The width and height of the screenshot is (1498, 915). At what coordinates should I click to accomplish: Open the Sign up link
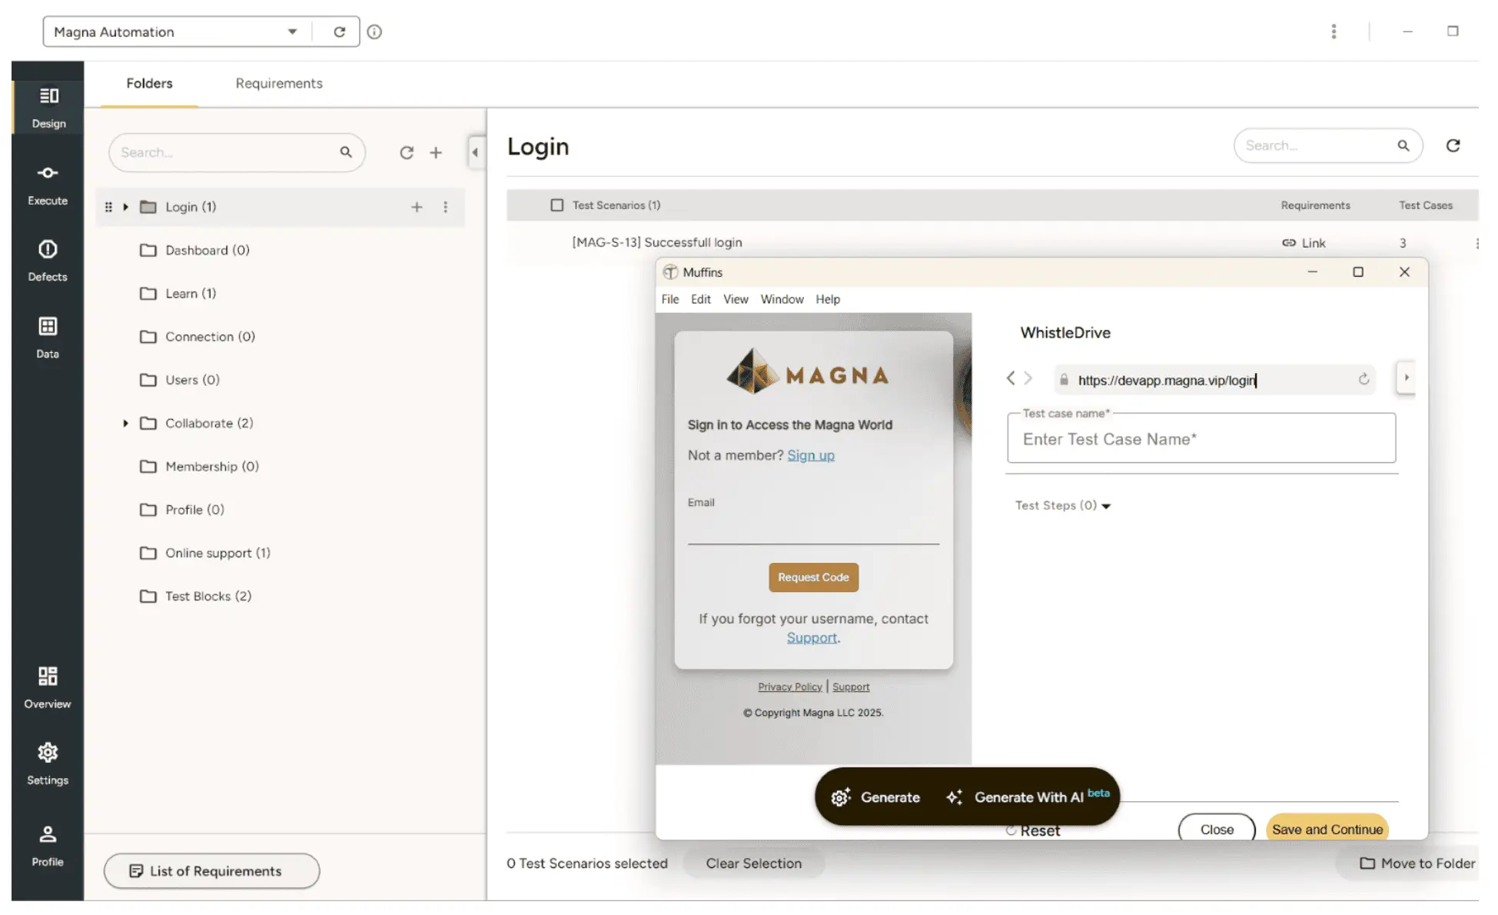811,455
